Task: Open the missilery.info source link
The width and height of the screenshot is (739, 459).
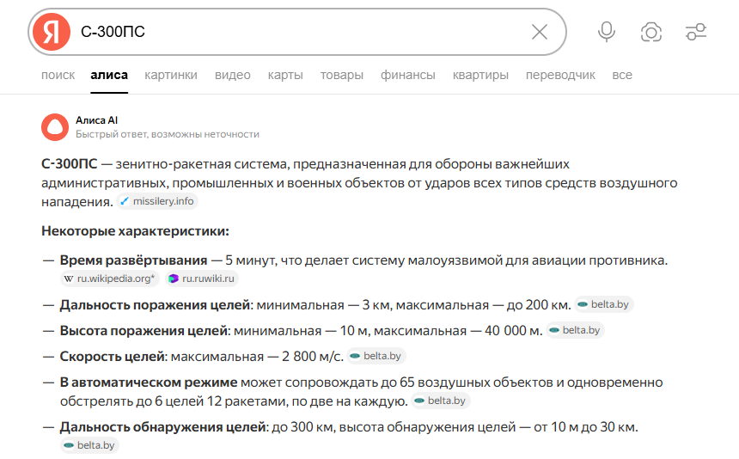Action: (157, 201)
